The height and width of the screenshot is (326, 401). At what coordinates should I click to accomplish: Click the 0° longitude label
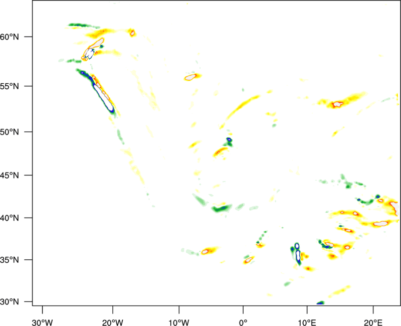point(243,322)
